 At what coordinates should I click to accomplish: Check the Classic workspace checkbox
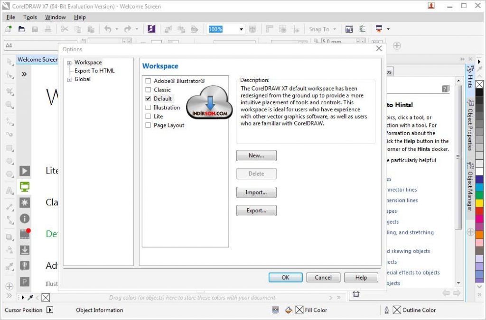tap(148, 90)
